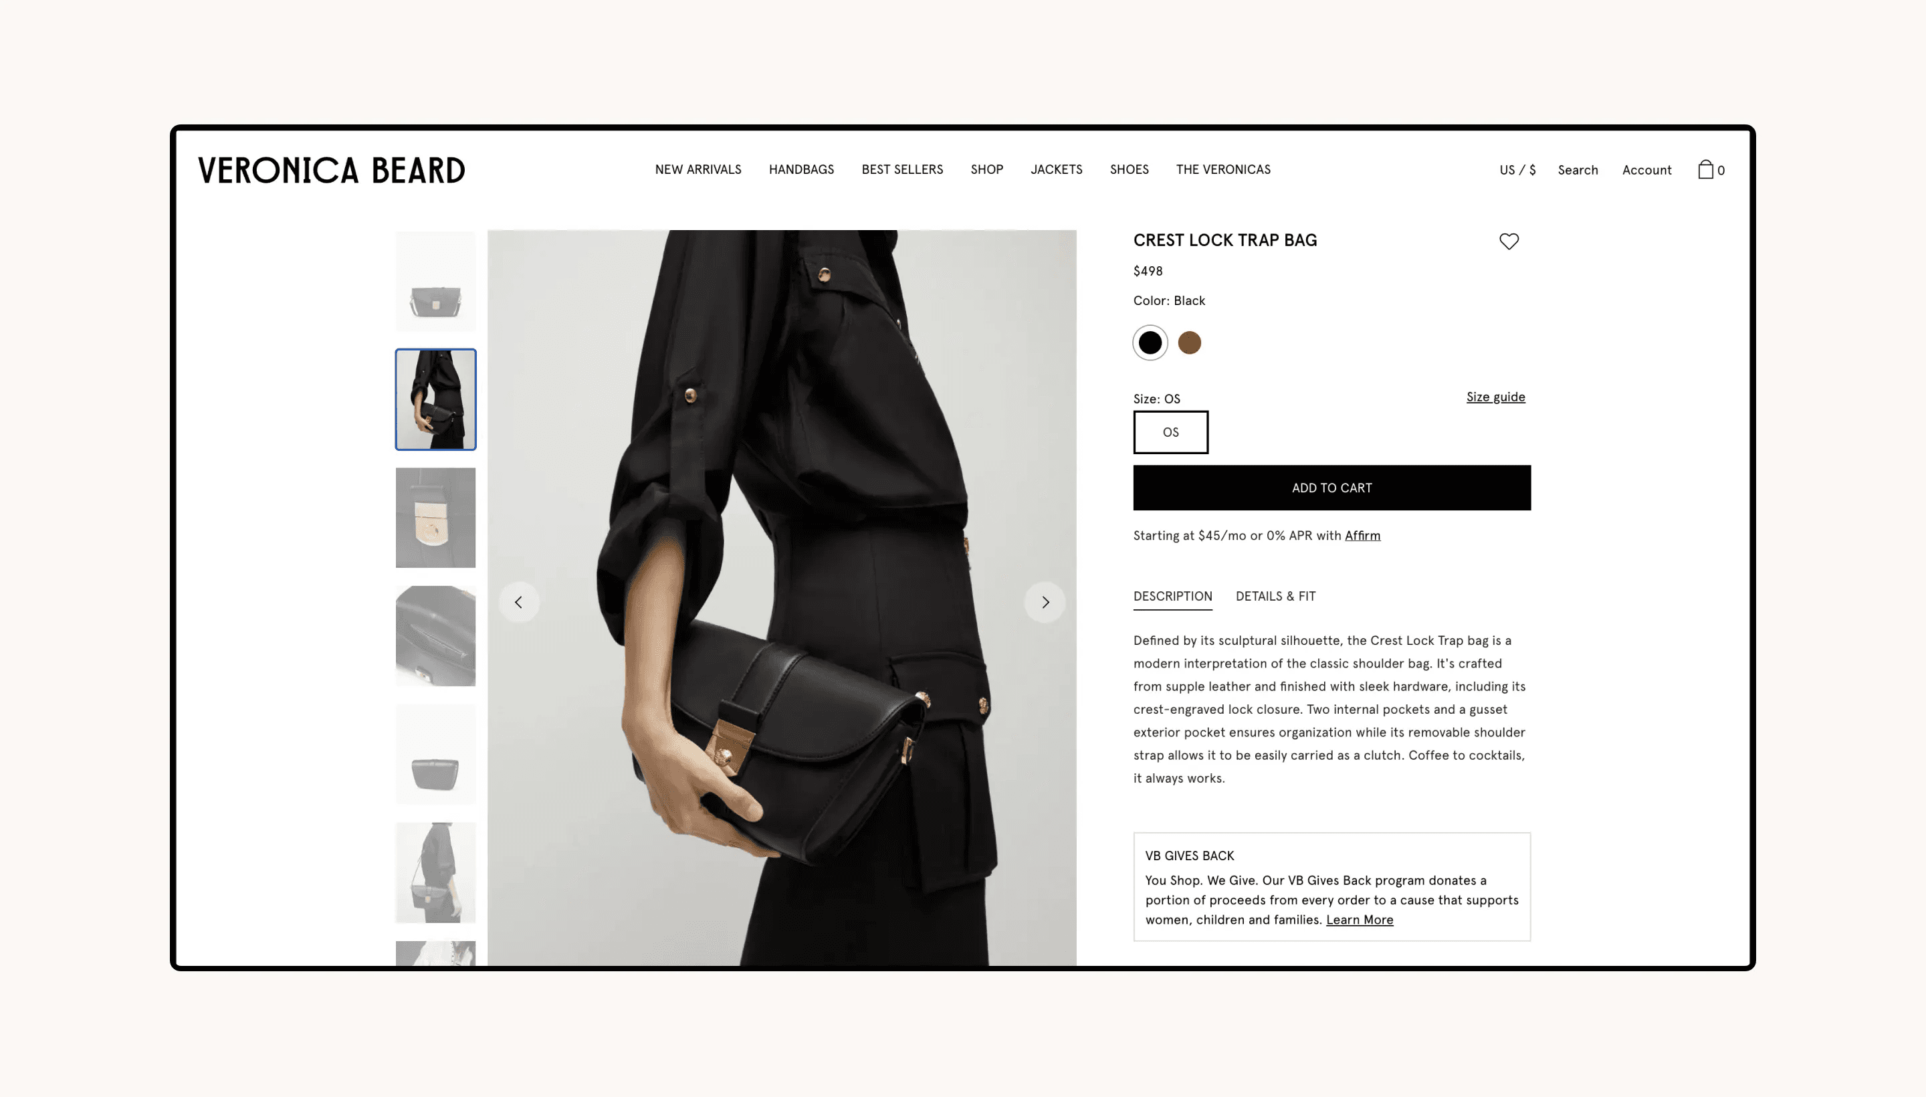The width and height of the screenshot is (1926, 1097).
Task: Show previous product image with left arrow
Action: (x=518, y=602)
